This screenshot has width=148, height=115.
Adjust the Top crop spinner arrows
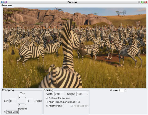25,97
